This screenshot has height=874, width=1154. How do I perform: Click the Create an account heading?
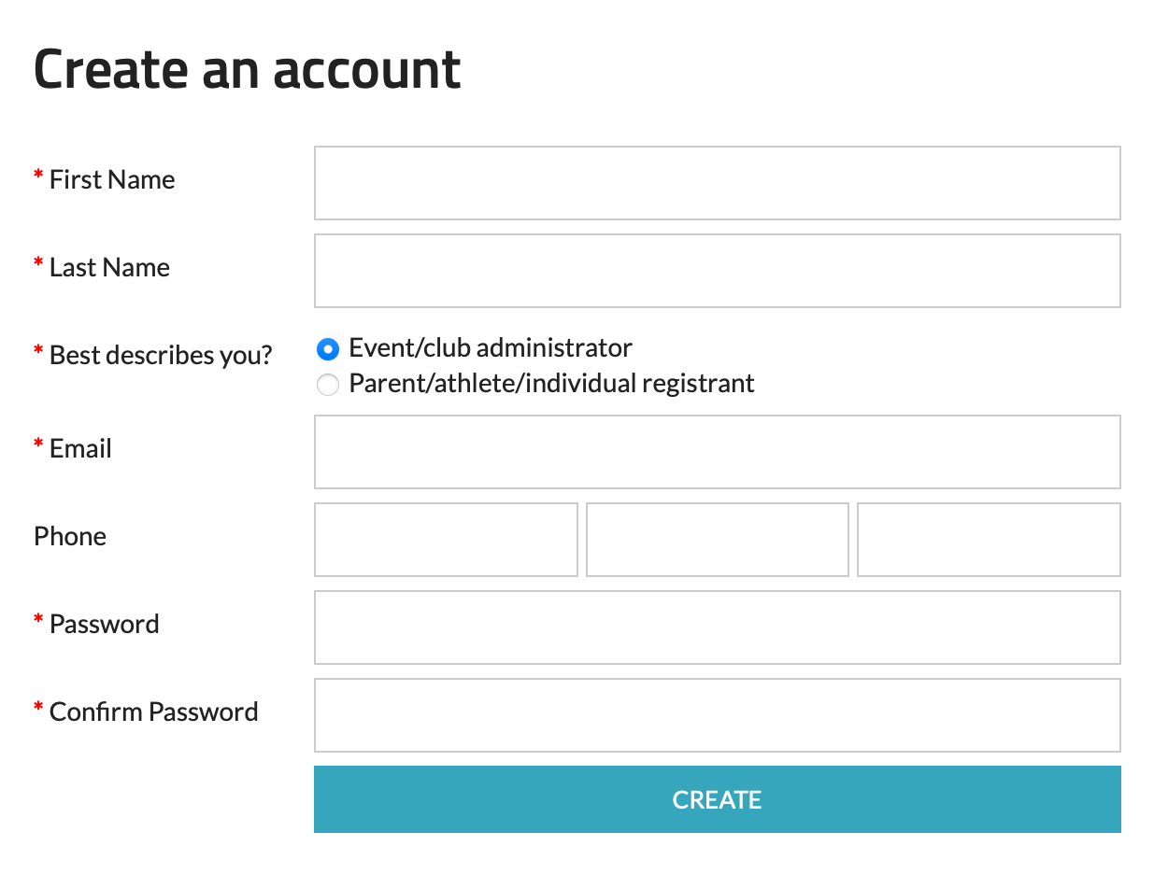point(248,69)
